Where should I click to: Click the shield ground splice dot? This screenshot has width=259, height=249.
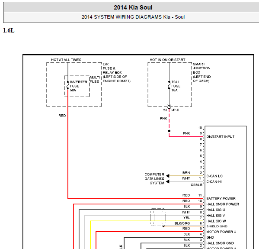(x=163, y=226)
